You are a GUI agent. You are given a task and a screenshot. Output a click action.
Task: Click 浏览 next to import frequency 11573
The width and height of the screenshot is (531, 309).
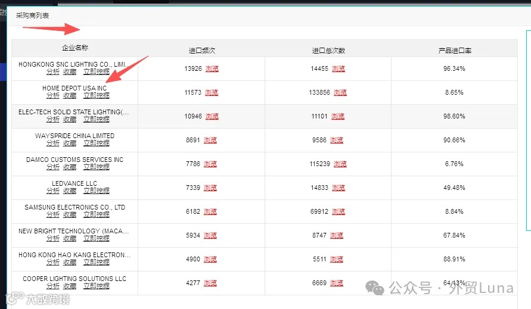click(x=212, y=92)
